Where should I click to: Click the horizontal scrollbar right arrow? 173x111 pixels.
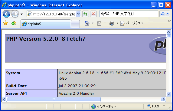coord(163,100)
